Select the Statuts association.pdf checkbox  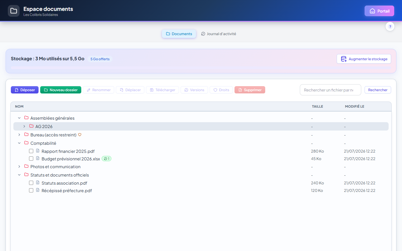(x=31, y=183)
